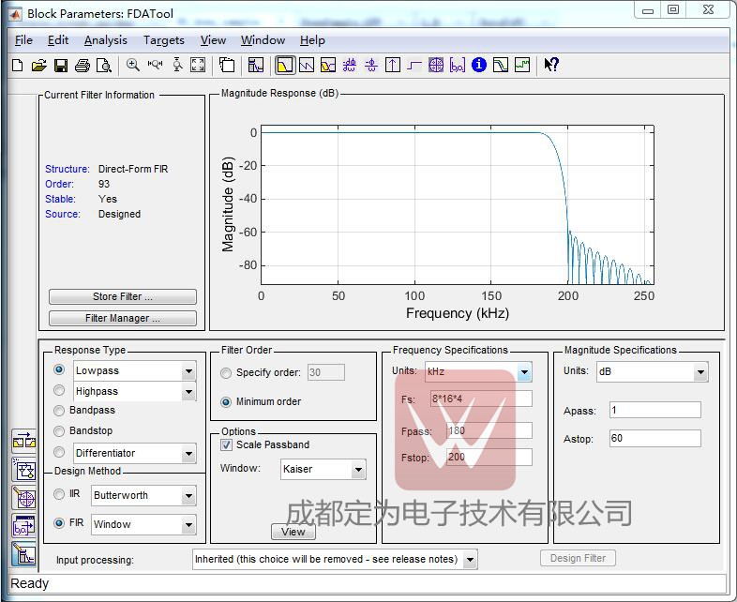Screen dimensions: 737x602
Task: Open the Edit menu
Action: (x=58, y=40)
